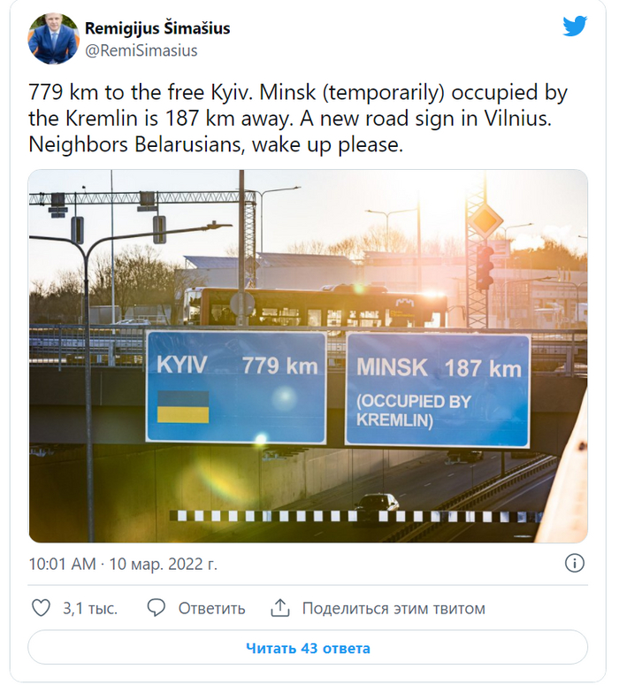This screenshot has height=685, width=619.
Task: Click the car on the road in photo
Action: pos(377,503)
